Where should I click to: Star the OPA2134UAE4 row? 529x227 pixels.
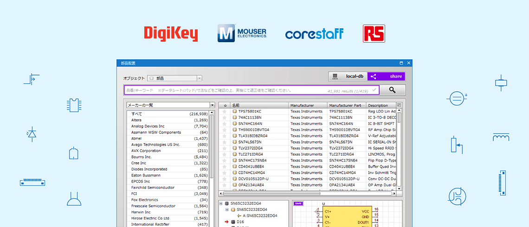pyautogui.click(x=224, y=185)
